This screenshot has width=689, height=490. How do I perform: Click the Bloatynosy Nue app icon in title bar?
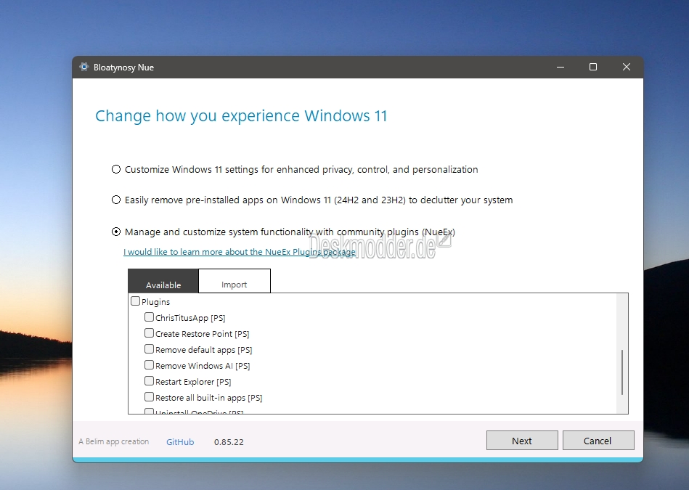tap(84, 67)
